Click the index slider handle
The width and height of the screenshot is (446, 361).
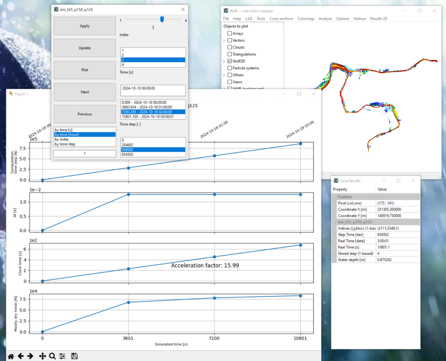coord(162,20)
